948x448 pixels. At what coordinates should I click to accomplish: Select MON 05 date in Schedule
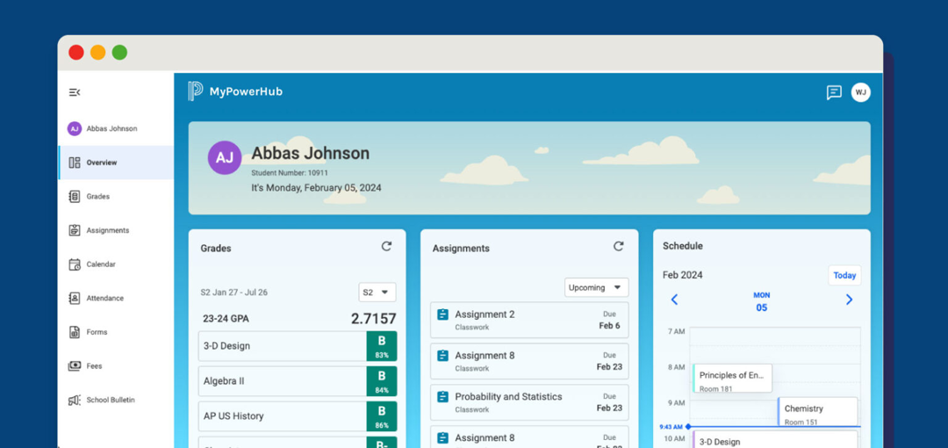[x=762, y=301]
